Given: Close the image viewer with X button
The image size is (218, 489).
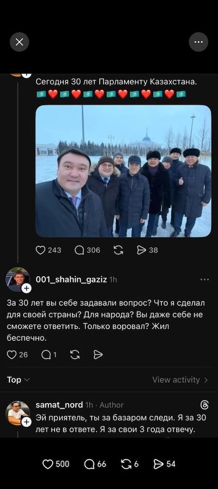Looking at the screenshot, I should [20, 42].
